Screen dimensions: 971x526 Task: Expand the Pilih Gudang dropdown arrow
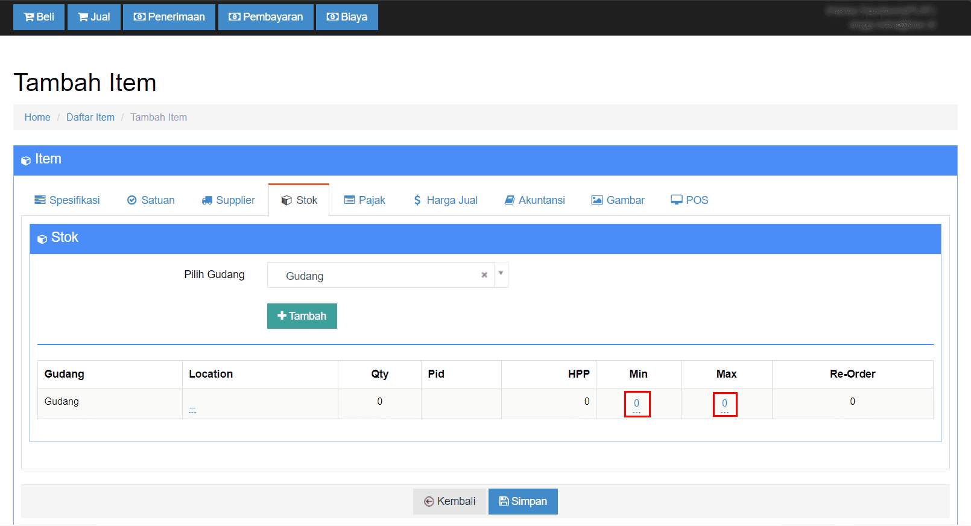click(501, 273)
